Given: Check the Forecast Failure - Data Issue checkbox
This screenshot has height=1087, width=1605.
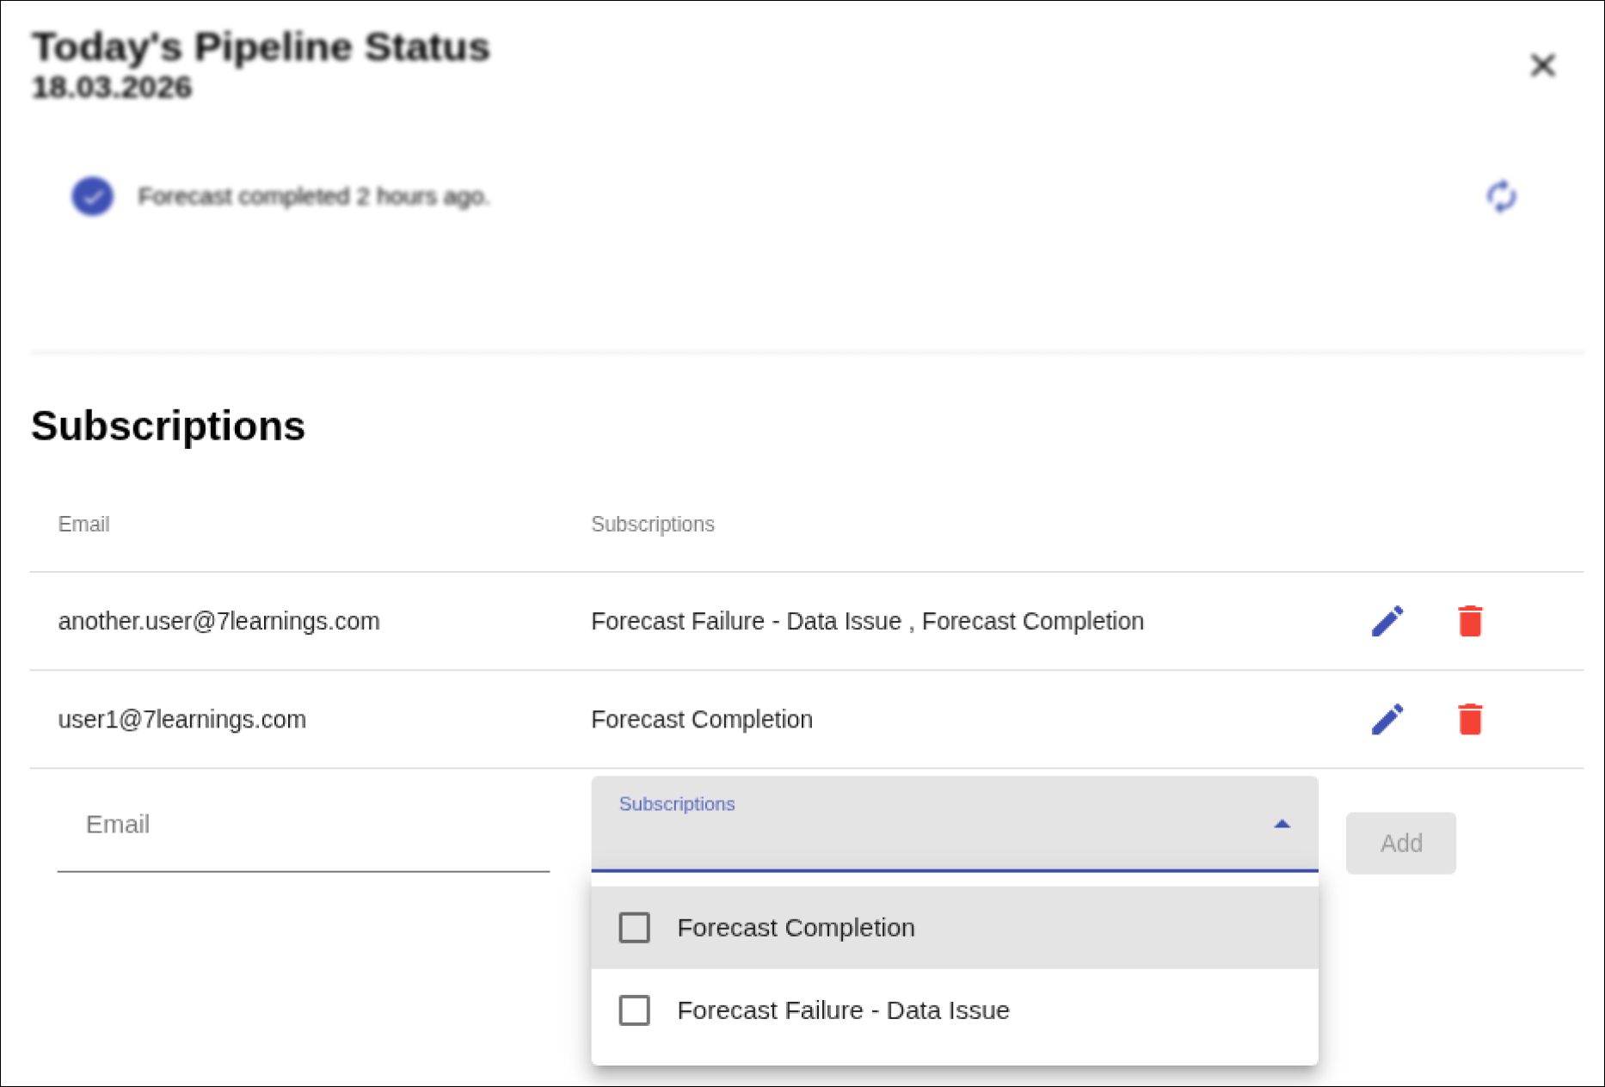Looking at the screenshot, I should (635, 1010).
